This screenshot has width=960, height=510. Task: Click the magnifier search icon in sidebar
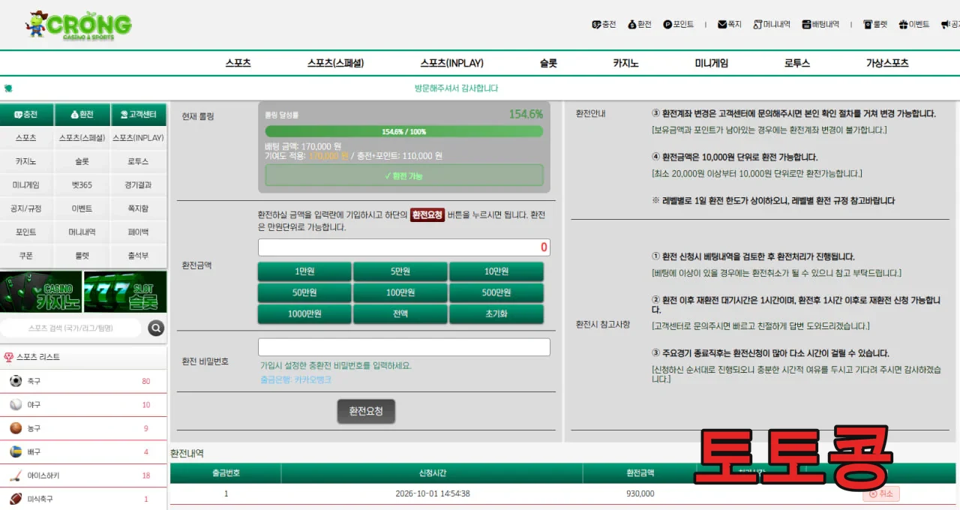click(x=156, y=328)
